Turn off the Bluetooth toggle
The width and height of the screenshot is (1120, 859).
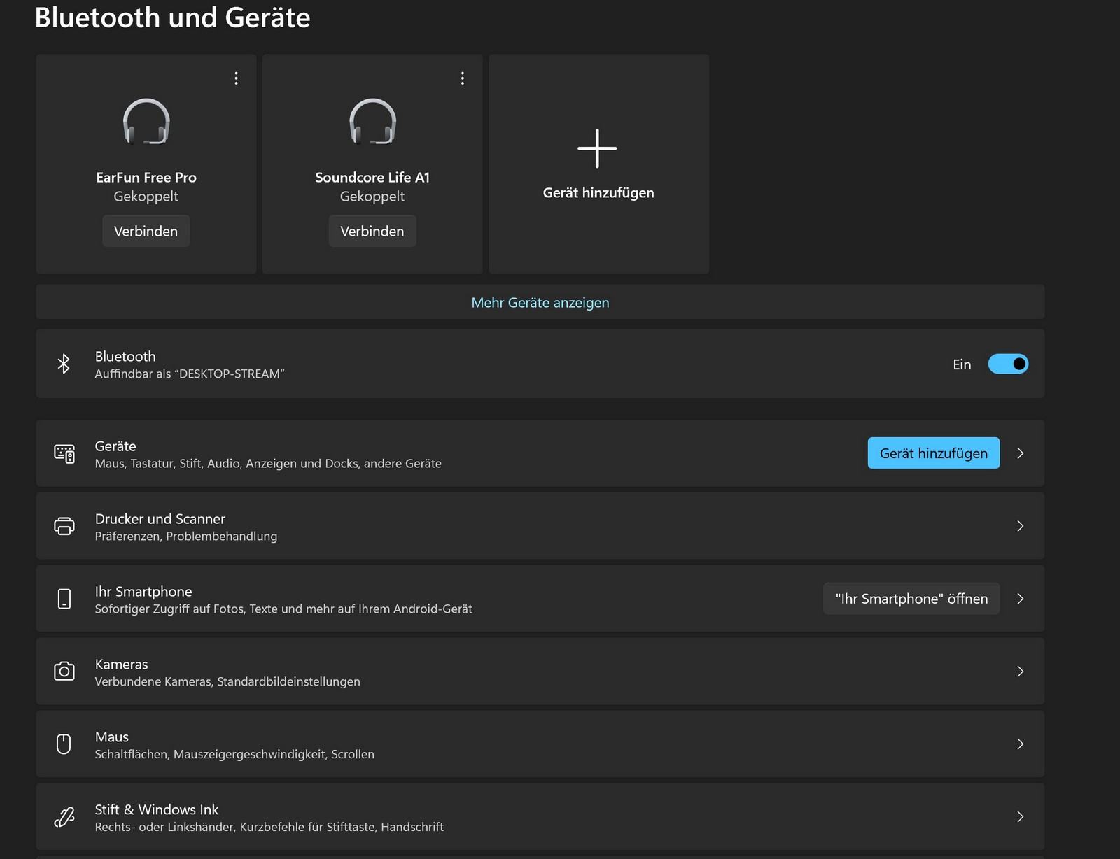(1008, 364)
